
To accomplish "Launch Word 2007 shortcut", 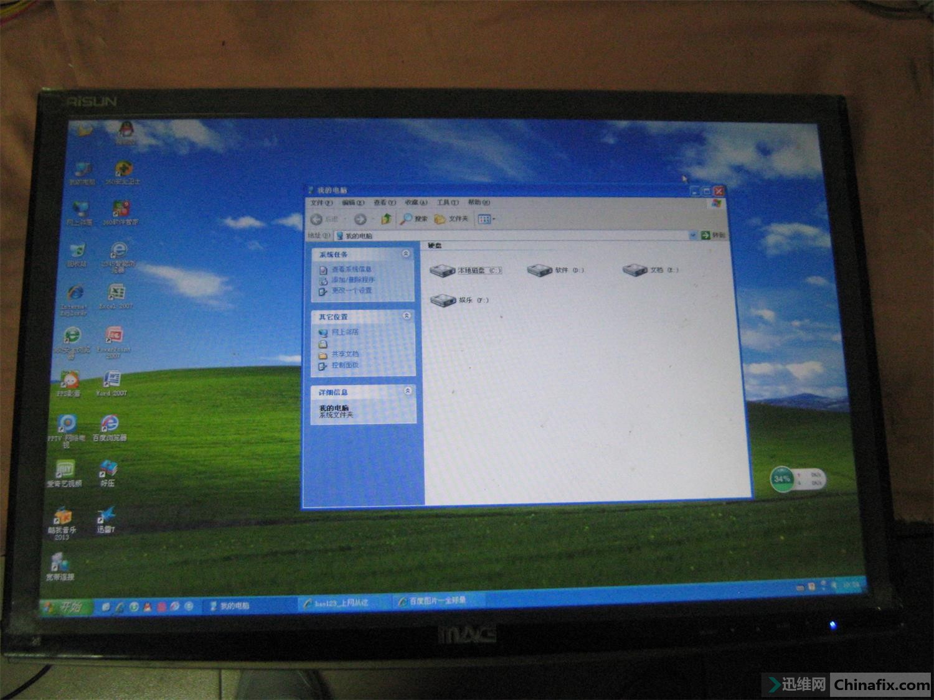I will pyautogui.click(x=112, y=384).
